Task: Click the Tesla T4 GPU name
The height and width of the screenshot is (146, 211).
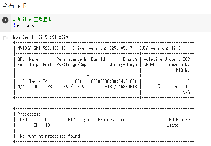Action: (x=38, y=81)
